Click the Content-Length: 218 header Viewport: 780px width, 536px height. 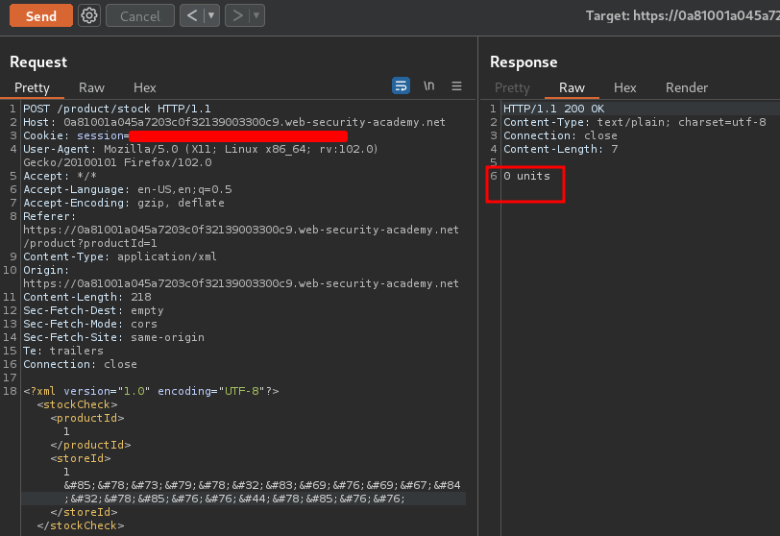point(87,297)
